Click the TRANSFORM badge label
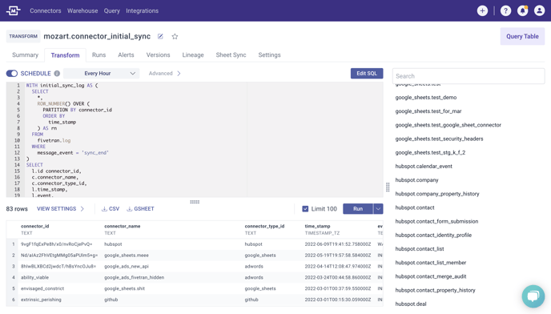The height and width of the screenshot is (314, 551). click(23, 36)
